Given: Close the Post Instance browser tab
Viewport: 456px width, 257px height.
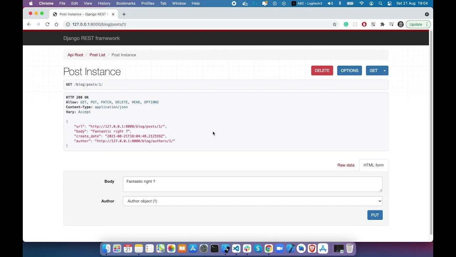Looking at the screenshot, I should (x=113, y=14).
